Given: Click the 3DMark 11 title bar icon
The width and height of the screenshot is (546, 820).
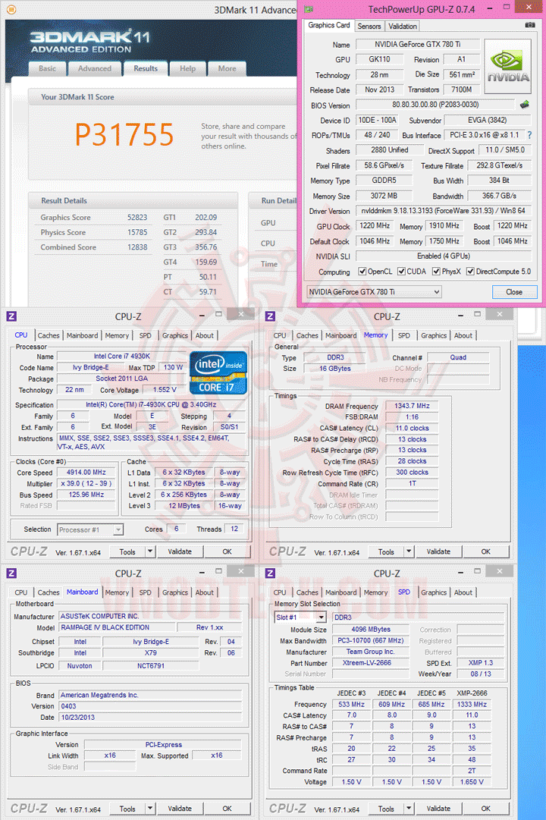Looking at the screenshot, I should [x=11, y=9].
